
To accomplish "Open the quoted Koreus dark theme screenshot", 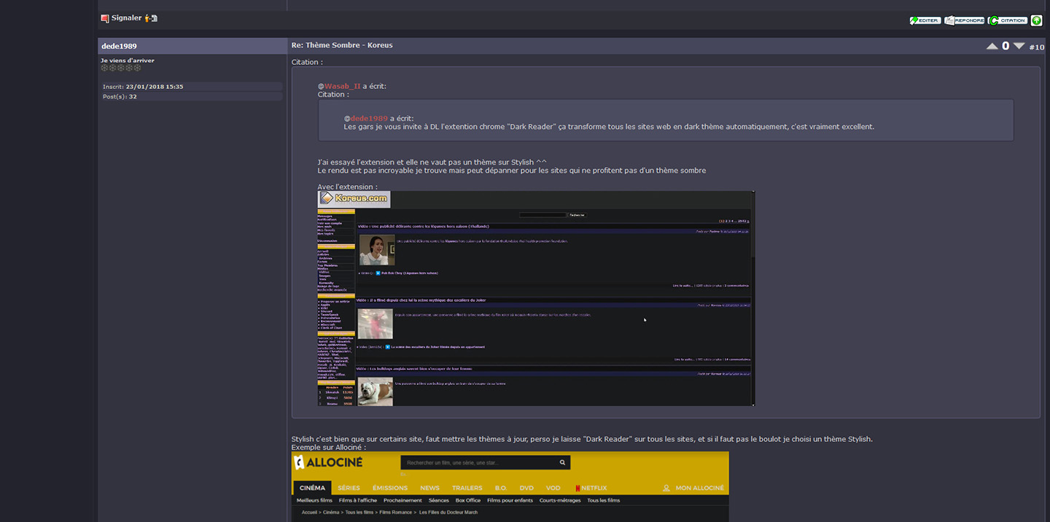I will [x=536, y=298].
